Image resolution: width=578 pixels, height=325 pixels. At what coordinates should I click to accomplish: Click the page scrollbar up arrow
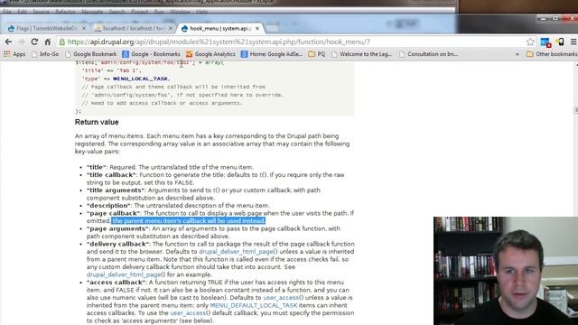(576, 65)
